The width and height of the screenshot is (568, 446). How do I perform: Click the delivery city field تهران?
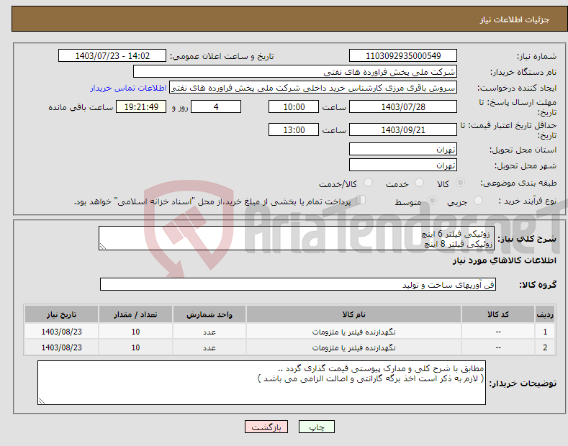point(403,165)
